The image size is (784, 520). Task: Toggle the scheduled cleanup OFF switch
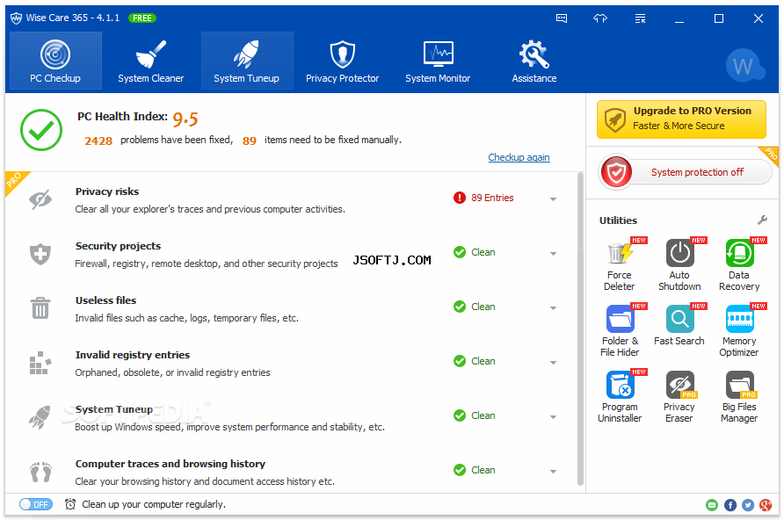pyautogui.click(x=35, y=504)
